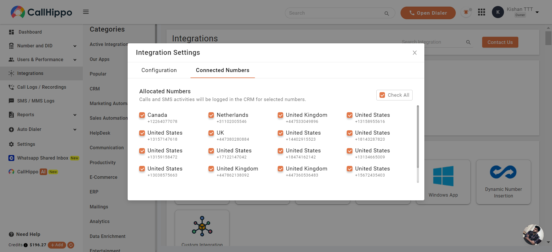Click the CallHippo AI icon
552x252 pixels.
tap(11, 172)
